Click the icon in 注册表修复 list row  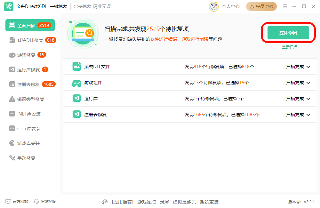coord(76,114)
